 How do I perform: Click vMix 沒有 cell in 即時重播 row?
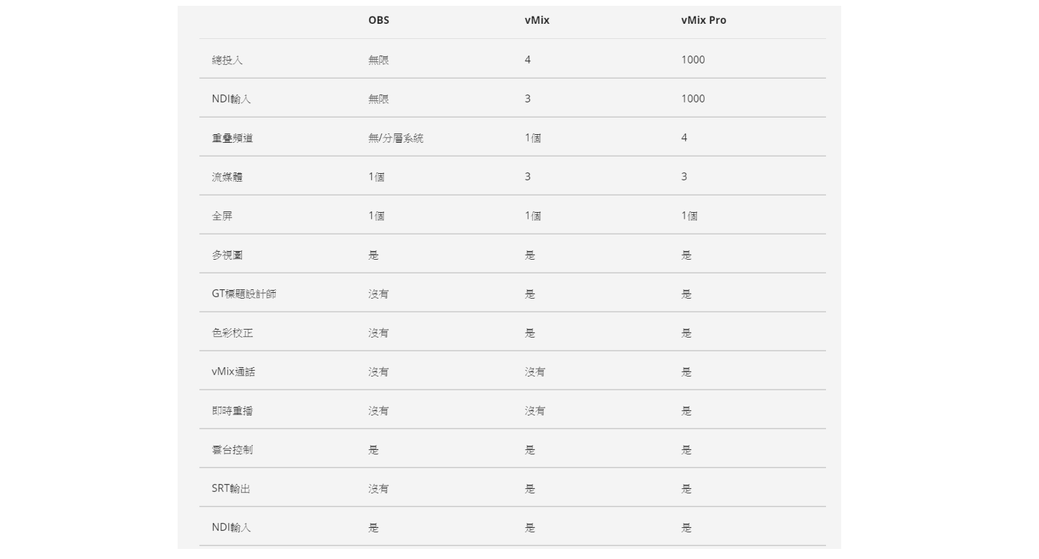coord(535,410)
